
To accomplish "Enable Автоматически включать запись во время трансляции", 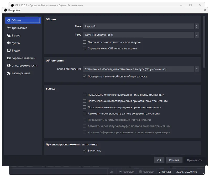I will pyautogui.click(x=85, y=113).
